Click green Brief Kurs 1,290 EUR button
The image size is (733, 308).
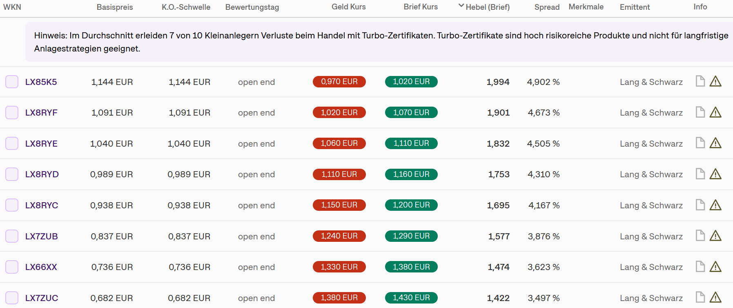[411, 236]
